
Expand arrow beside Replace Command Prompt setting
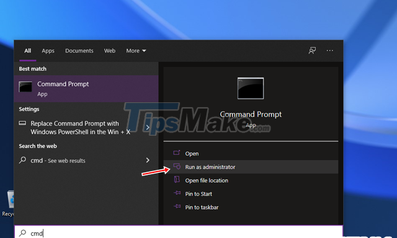[148, 128]
